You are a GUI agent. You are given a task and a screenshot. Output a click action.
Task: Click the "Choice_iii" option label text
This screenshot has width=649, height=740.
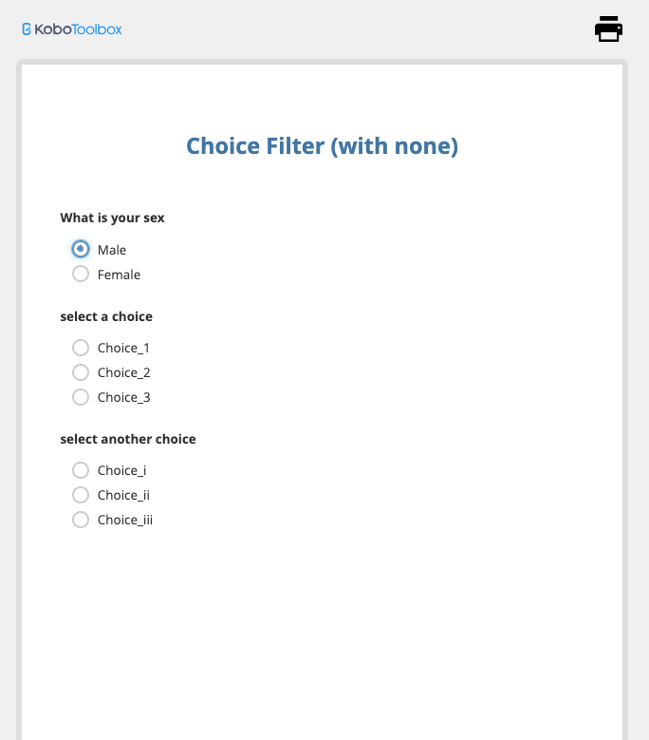124,520
